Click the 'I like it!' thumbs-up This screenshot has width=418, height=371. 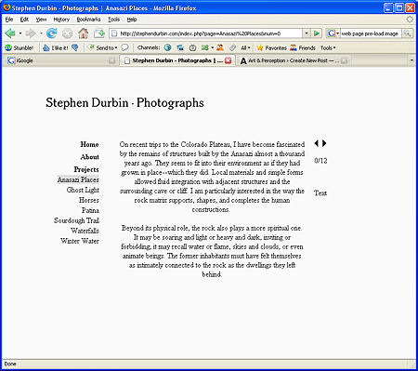56,47
